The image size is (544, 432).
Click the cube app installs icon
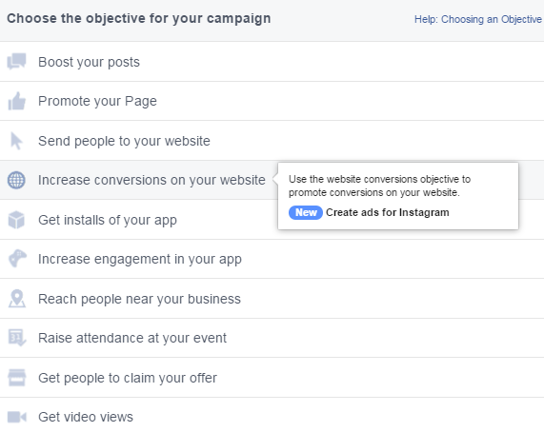[16, 220]
